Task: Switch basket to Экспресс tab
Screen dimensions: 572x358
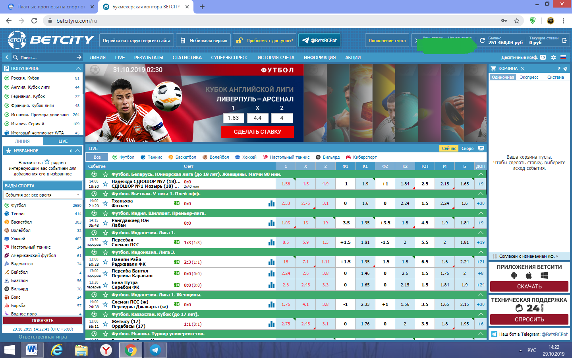Action: [529, 77]
